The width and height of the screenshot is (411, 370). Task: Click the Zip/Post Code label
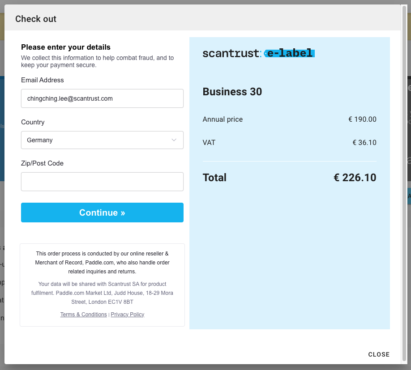(42, 163)
